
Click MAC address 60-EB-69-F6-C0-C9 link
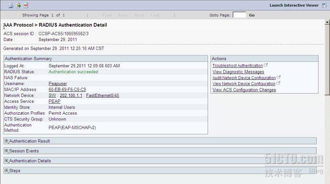67,89
